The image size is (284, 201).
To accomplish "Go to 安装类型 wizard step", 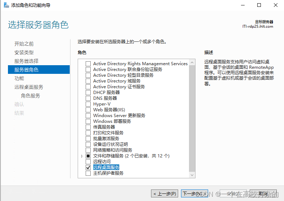I will (x=24, y=52).
